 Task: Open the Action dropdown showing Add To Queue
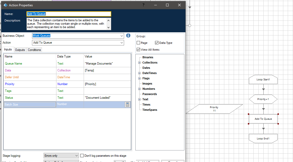click(121, 42)
